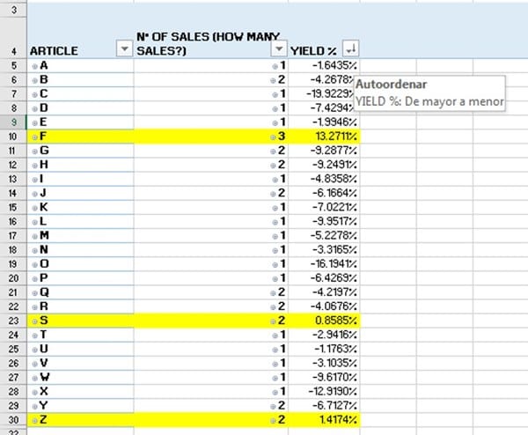Select row header 10

(x=14, y=137)
